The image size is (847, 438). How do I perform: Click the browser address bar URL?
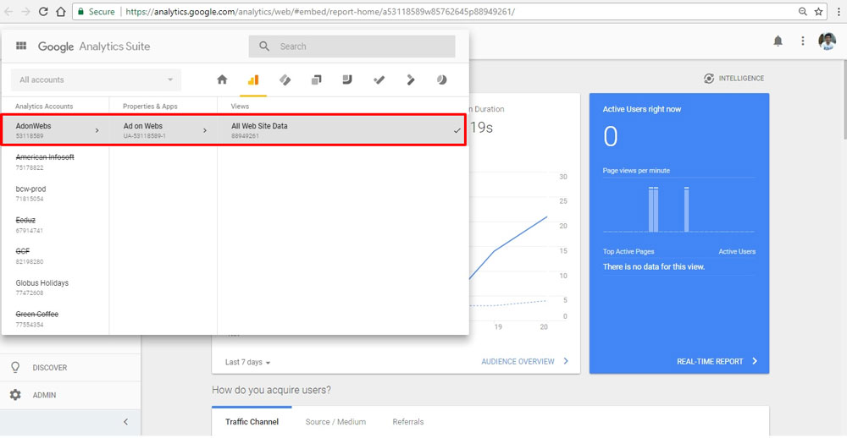[320, 11]
